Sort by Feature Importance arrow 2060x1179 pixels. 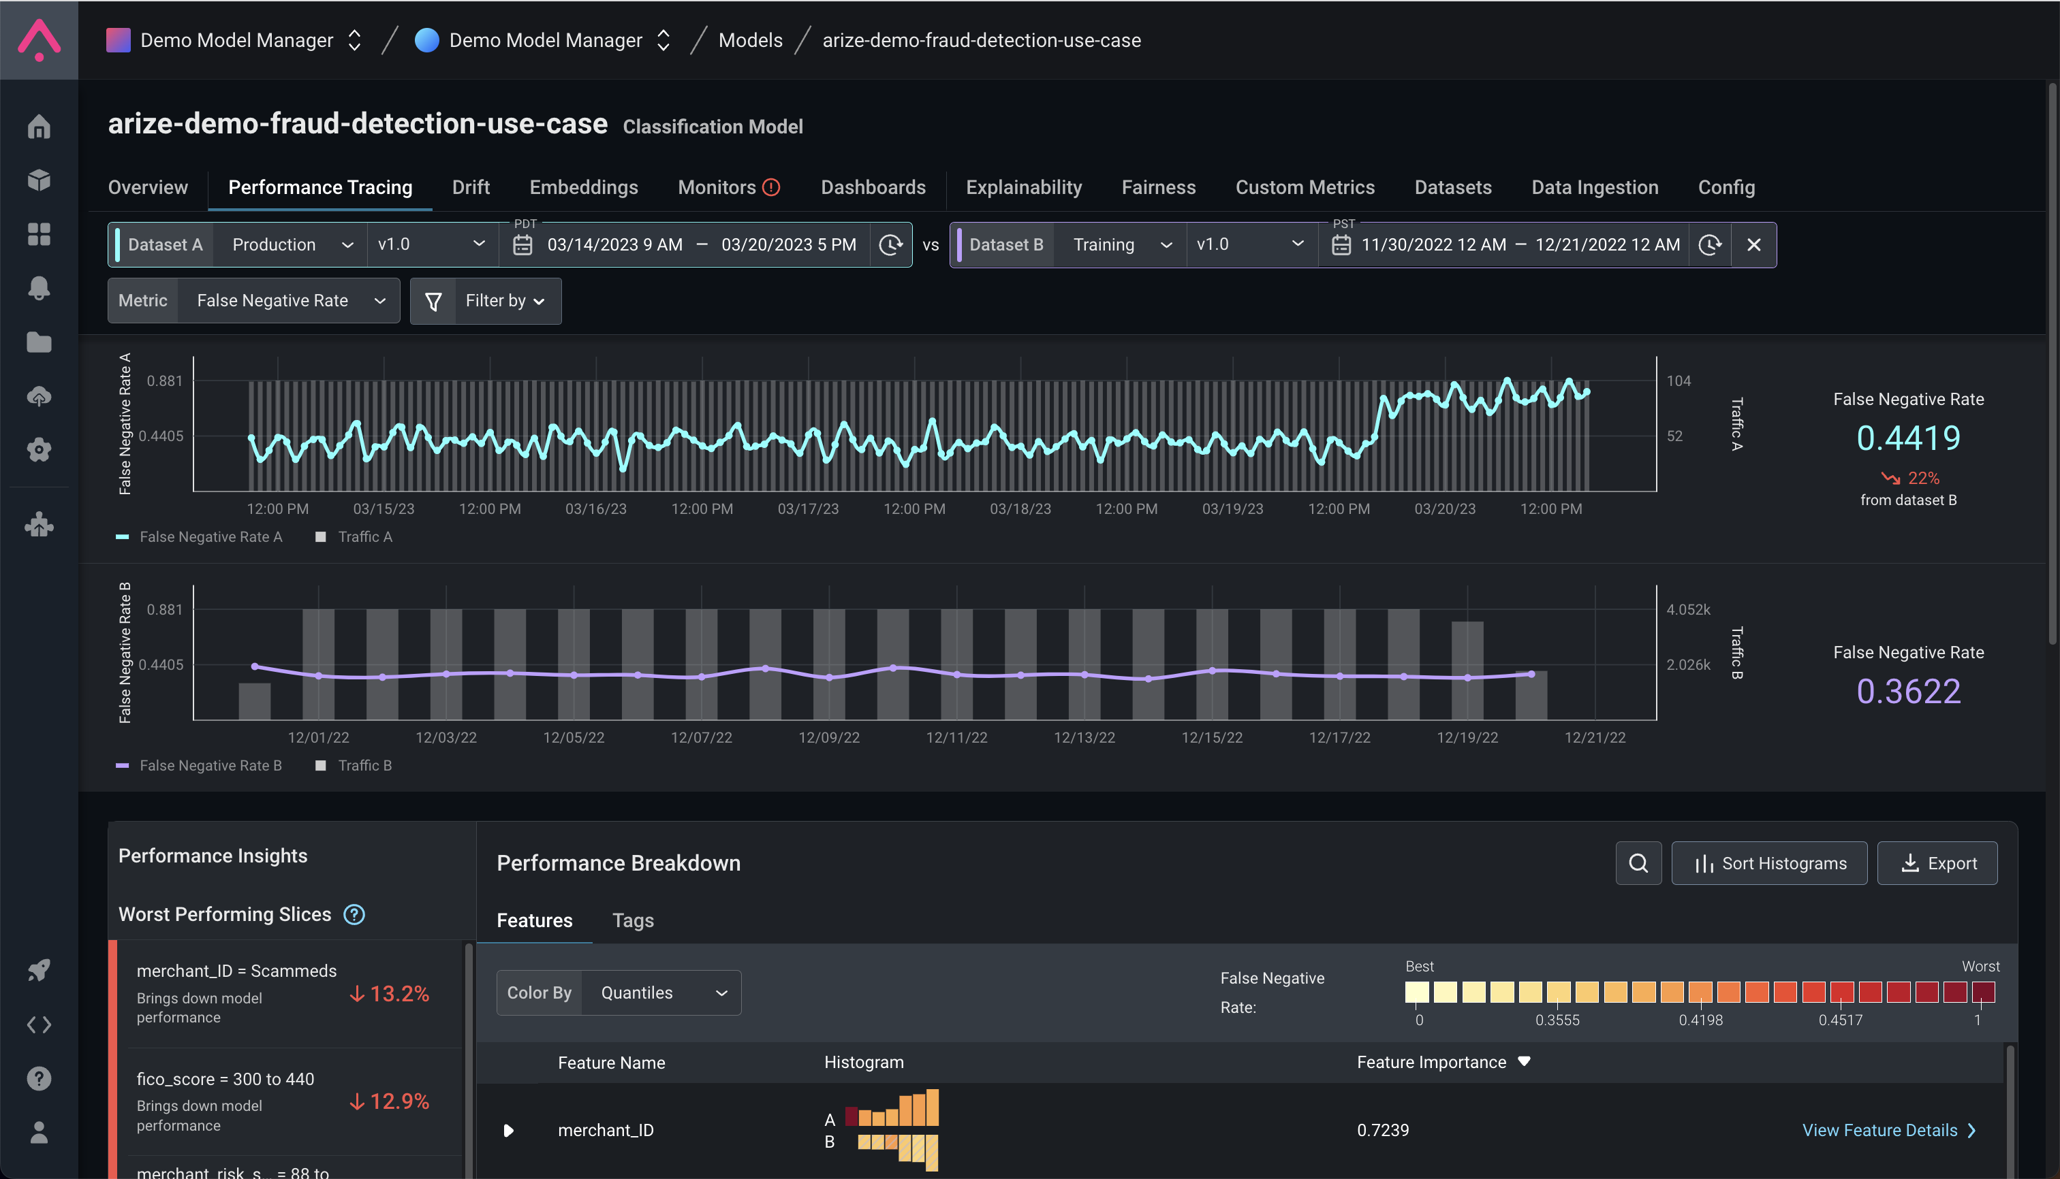1523,1062
